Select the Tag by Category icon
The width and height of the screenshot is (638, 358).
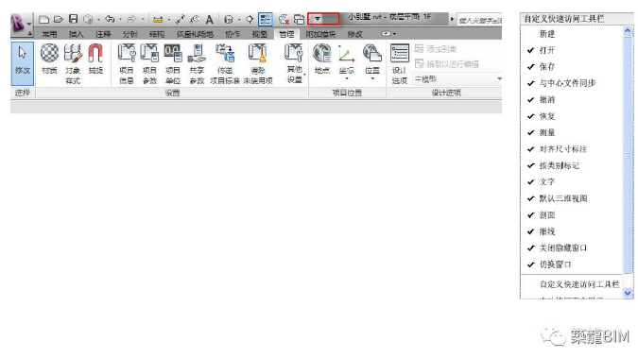195,19
